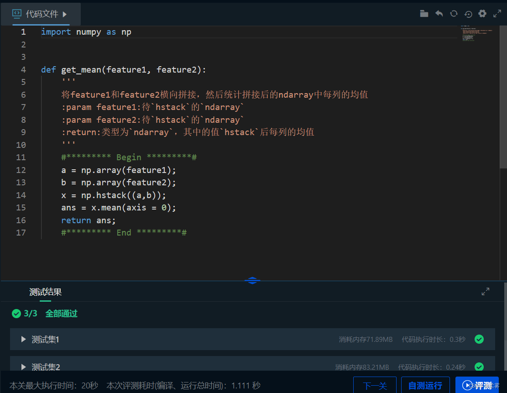This screenshot has height=393, width=507.
Task: Switch to the 代码文件 tab
Action: click(40, 14)
